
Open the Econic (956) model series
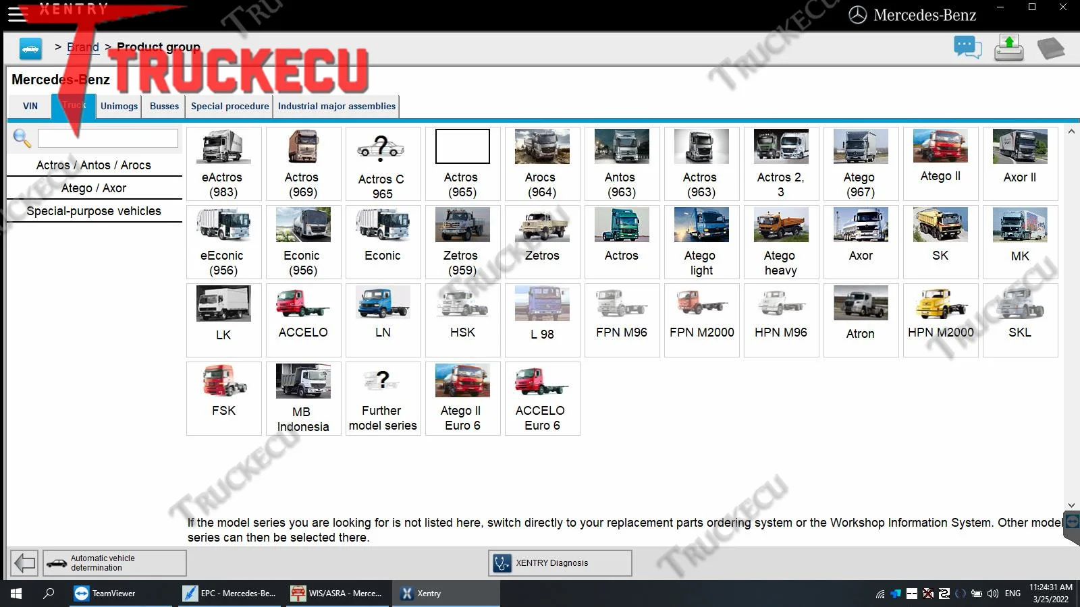tap(303, 242)
